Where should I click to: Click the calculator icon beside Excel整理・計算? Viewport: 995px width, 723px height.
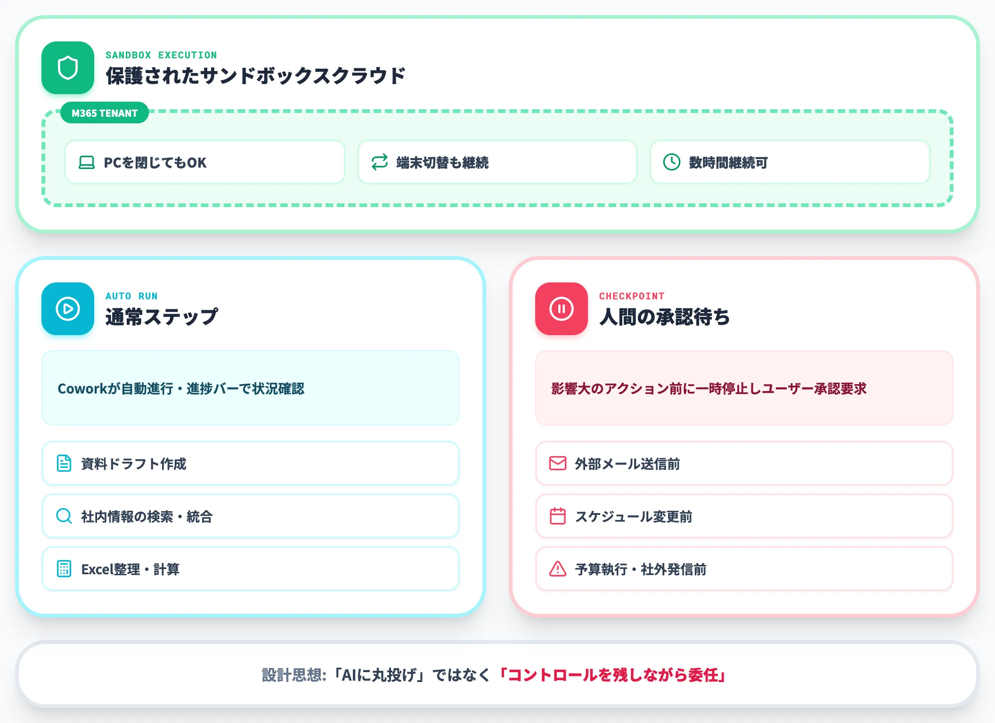click(64, 569)
